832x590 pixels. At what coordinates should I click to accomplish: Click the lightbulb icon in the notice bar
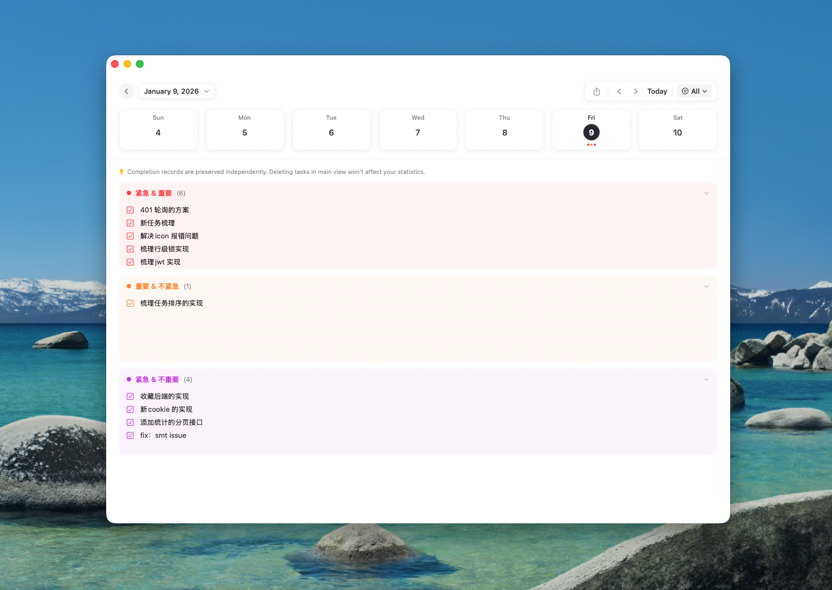[x=121, y=172]
